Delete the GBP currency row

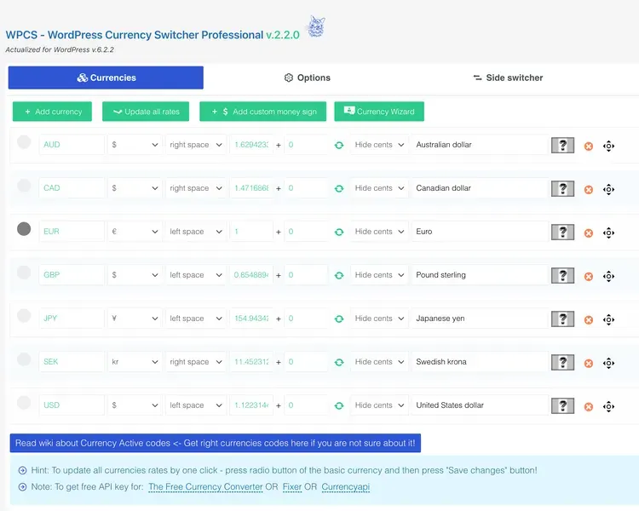tap(588, 276)
